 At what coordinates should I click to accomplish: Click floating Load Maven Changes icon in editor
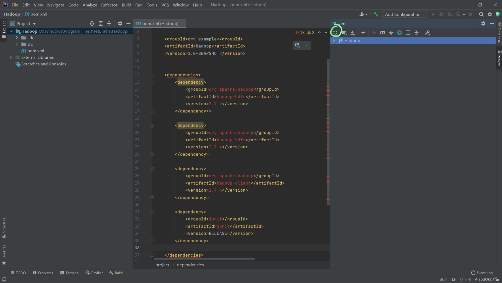297,46
